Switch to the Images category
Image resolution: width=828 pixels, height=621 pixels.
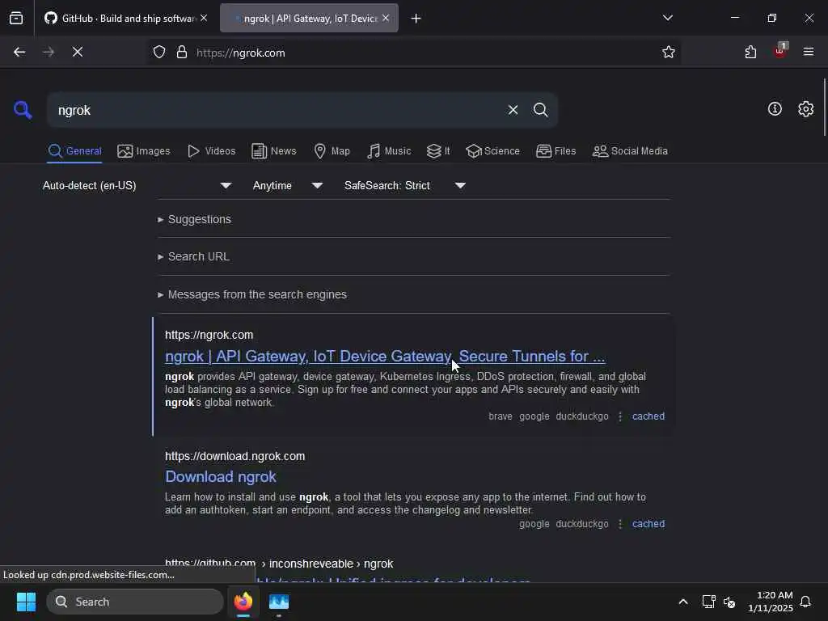tap(144, 151)
